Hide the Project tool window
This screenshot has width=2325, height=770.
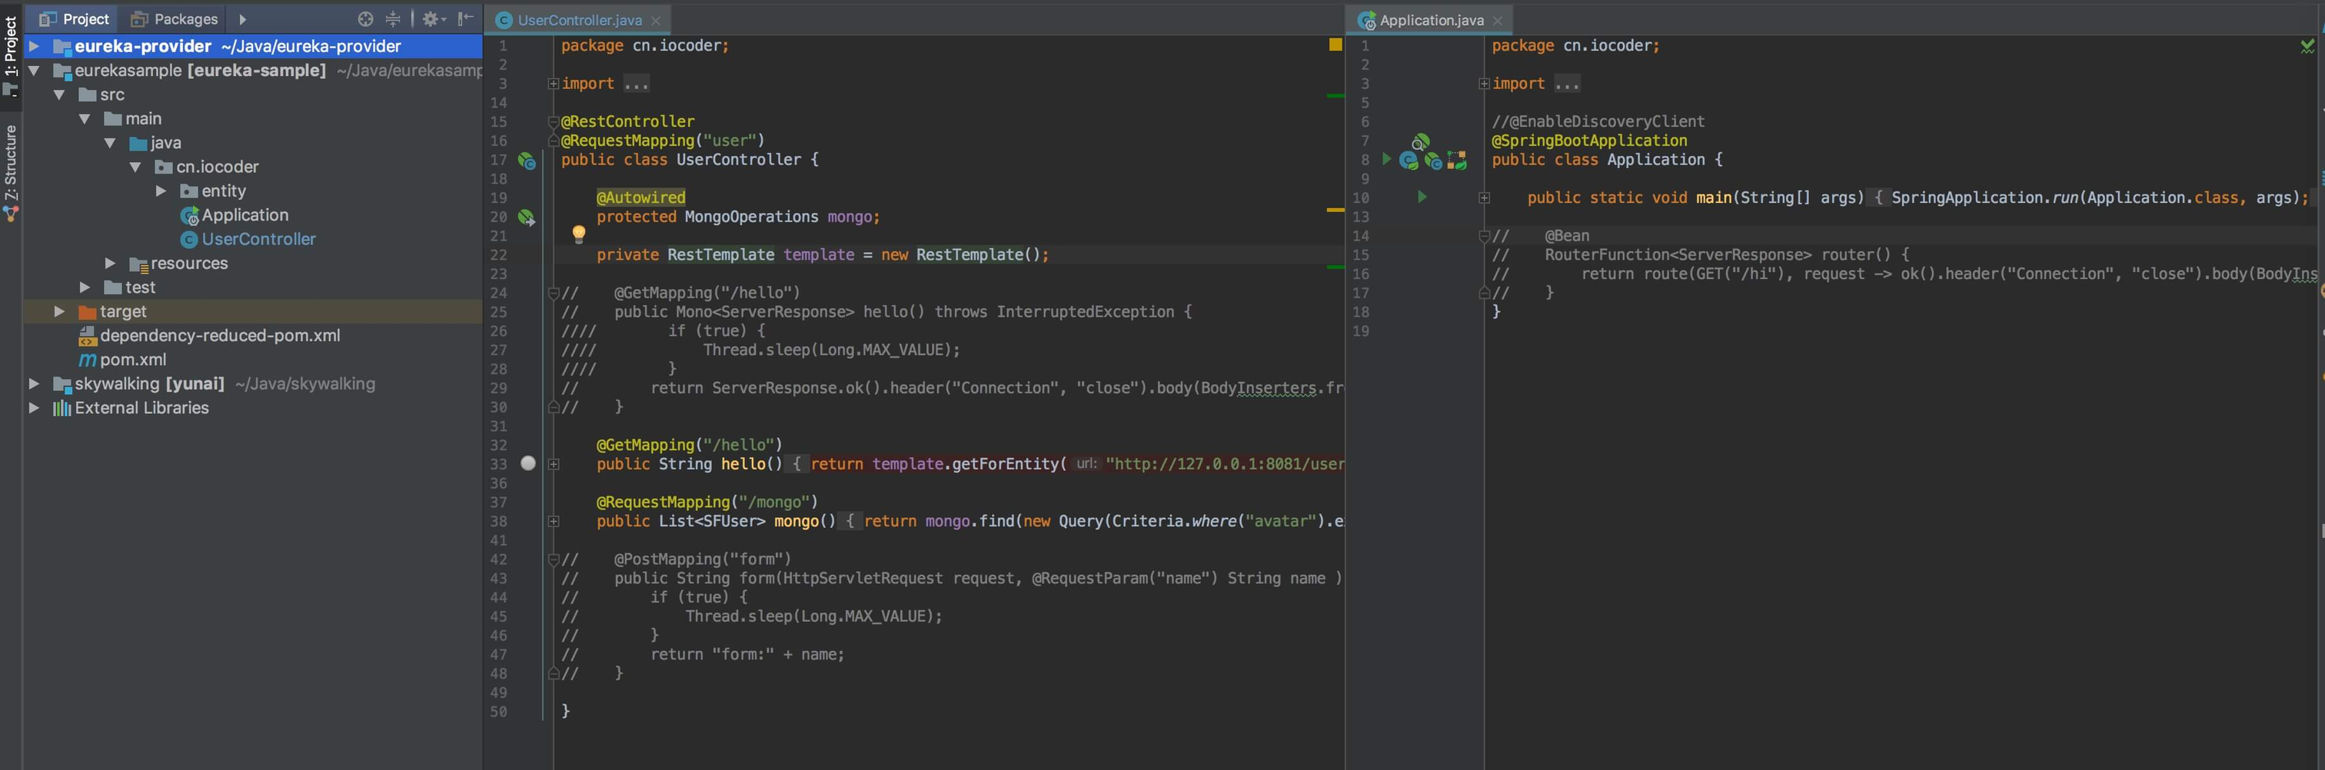tap(465, 19)
